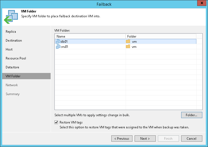Open the Host step

click(9, 49)
